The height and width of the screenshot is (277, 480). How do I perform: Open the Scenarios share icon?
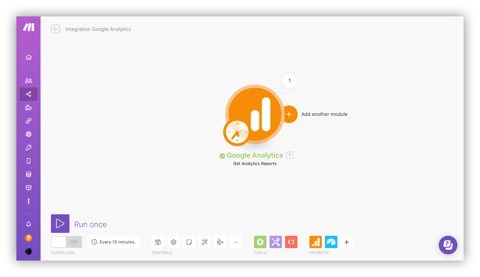coord(29,94)
